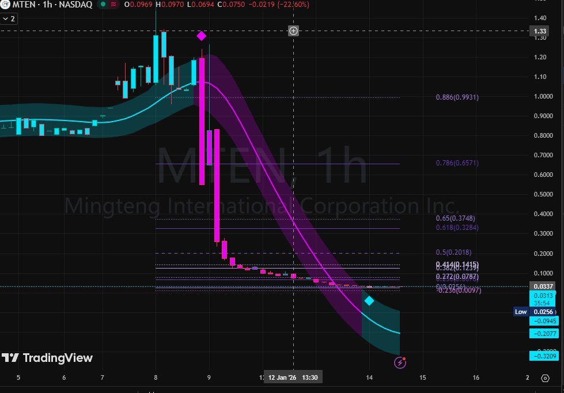Click the crosshair plus button at 1.33
Screen dimensions: 564x393
[x=293, y=31]
